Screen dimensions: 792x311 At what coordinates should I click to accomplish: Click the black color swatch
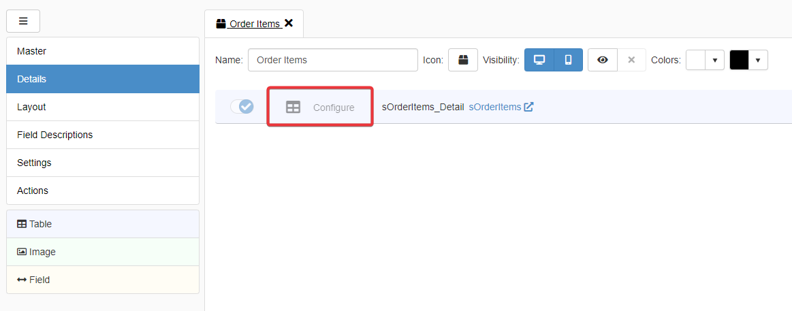739,60
